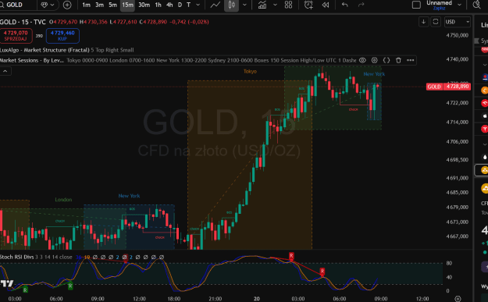Select the 15m timeframe
Image resolution: width=488 pixels, height=302 pixels.
coord(127,5)
